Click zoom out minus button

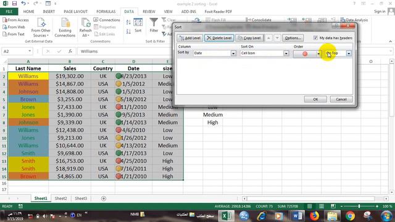coord(341,206)
